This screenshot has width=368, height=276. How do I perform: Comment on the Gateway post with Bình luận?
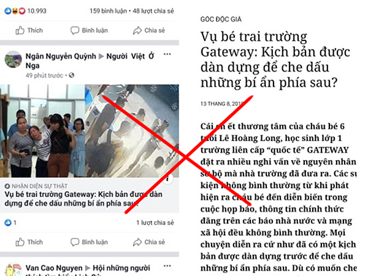[89, 242]
